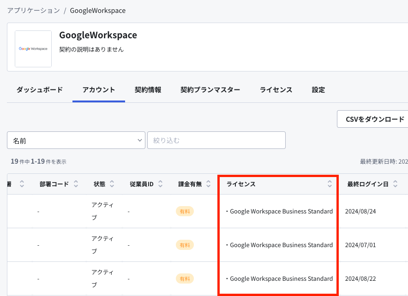The width and height of the screenshot is (408, 296).
Task: Switch to the ダッシュボード tab
Action: (x=40, y=89)
